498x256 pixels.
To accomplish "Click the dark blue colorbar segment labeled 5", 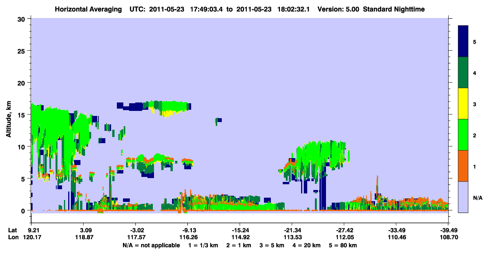I will point(463,41).
